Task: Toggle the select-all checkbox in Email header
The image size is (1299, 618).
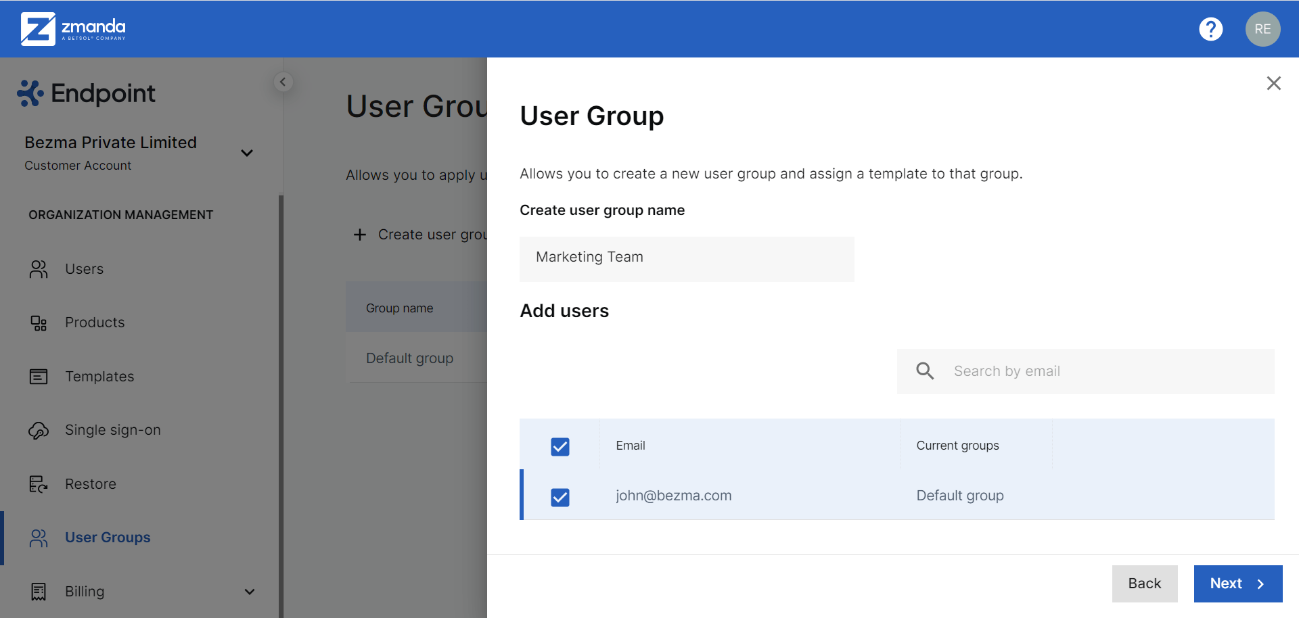Action: (560, 446)
